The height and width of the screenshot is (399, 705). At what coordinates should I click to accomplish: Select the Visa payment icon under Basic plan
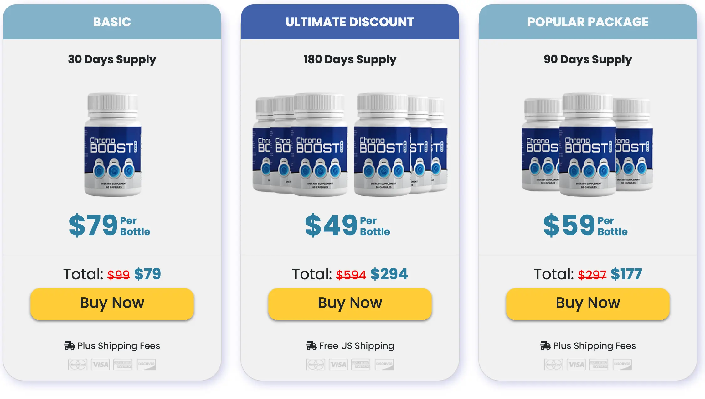point(100,364)
